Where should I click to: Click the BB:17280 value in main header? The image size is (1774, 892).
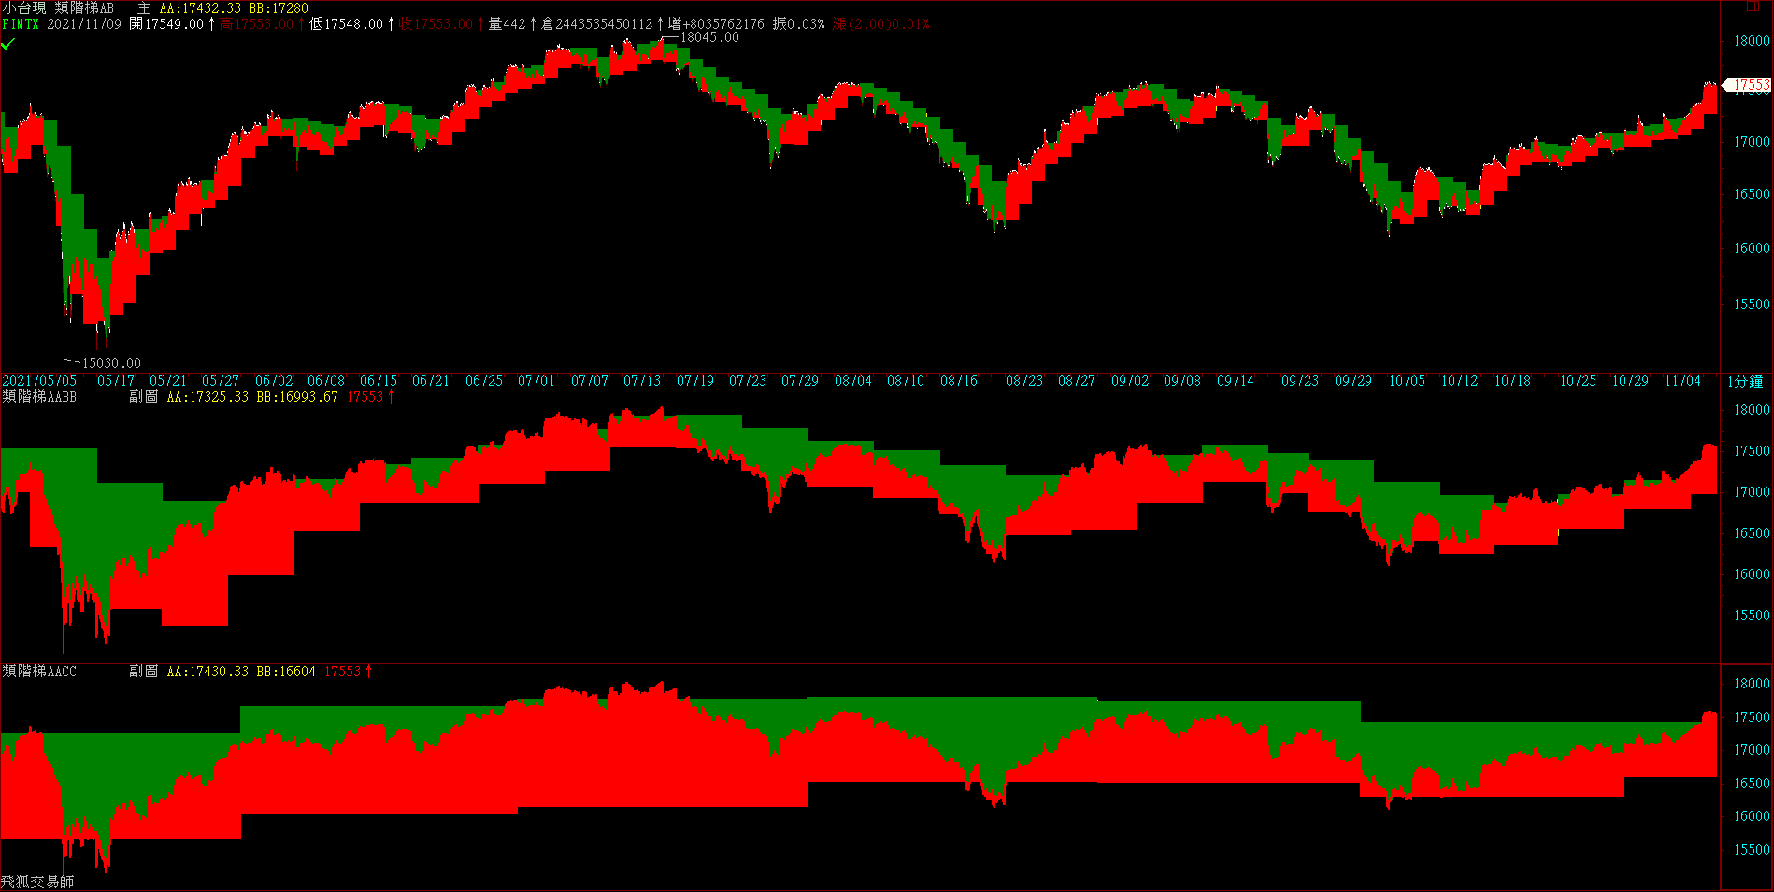pos(279,8)
